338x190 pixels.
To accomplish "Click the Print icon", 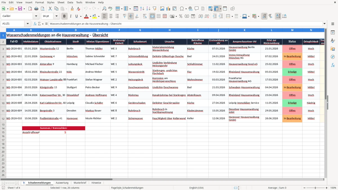I will [x=36, y=9].
